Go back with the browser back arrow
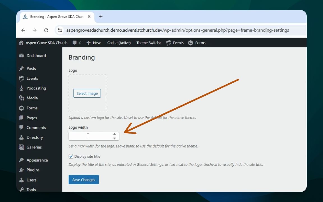The width and height of the screenshot is (323, 202). pos(23,30)
